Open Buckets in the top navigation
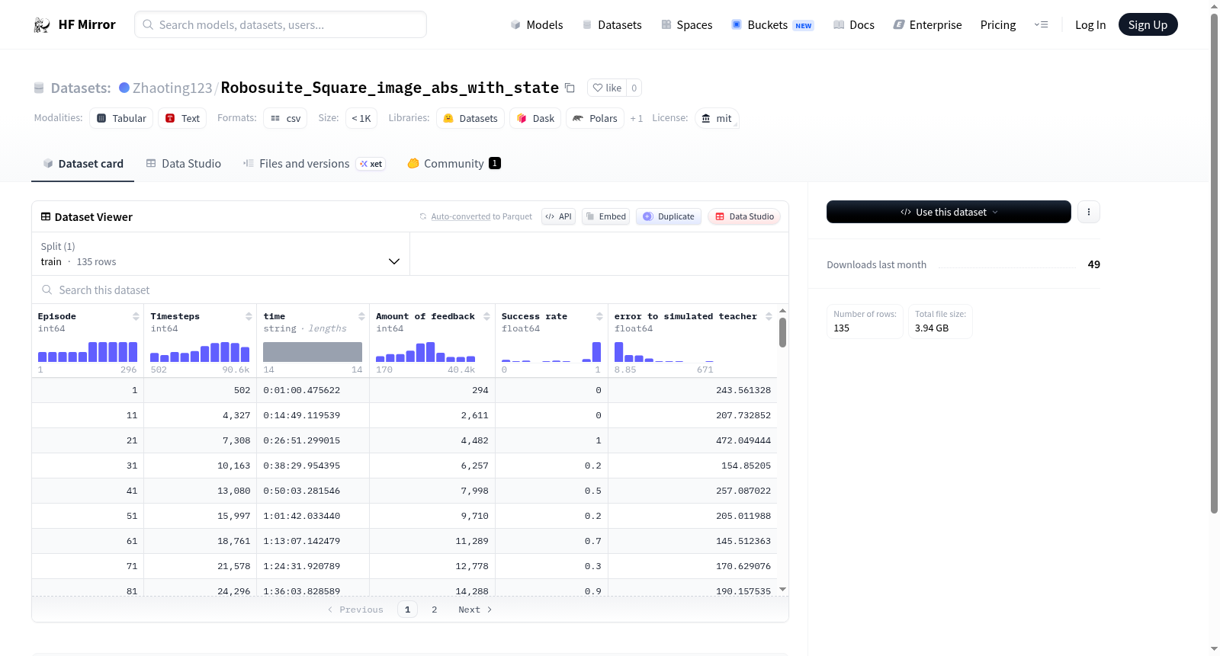1220x656 pixels. 772,25
